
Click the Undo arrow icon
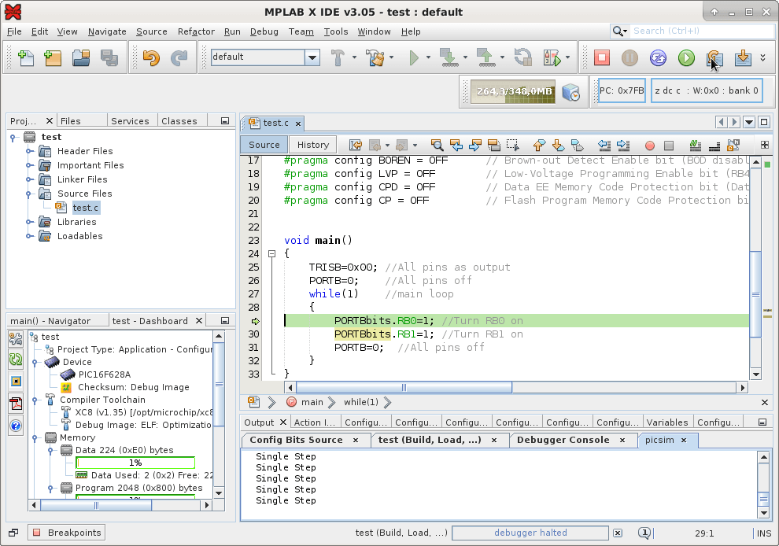151,57
